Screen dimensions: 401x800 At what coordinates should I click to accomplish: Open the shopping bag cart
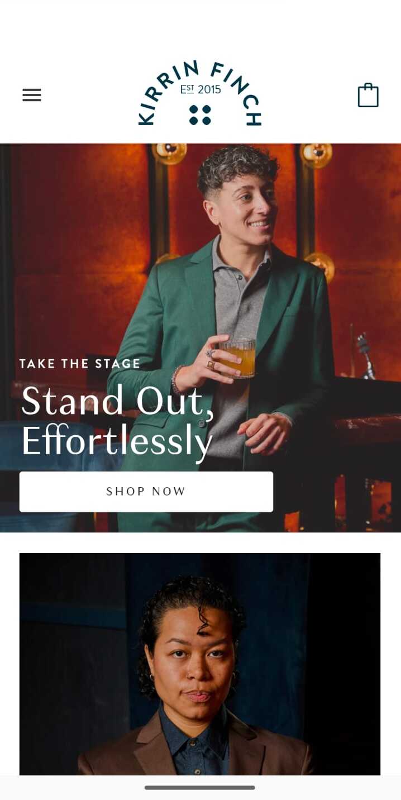(368, 95)
